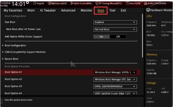The width and height of the screenshot is (173, 107).
Task: Open the Exit tab
Action: (x=123, y=10)
